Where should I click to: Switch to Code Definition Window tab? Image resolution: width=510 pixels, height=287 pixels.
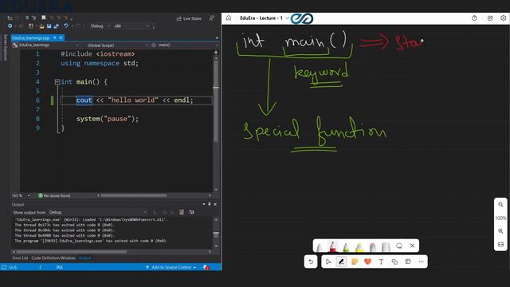(x=53, y=258)
